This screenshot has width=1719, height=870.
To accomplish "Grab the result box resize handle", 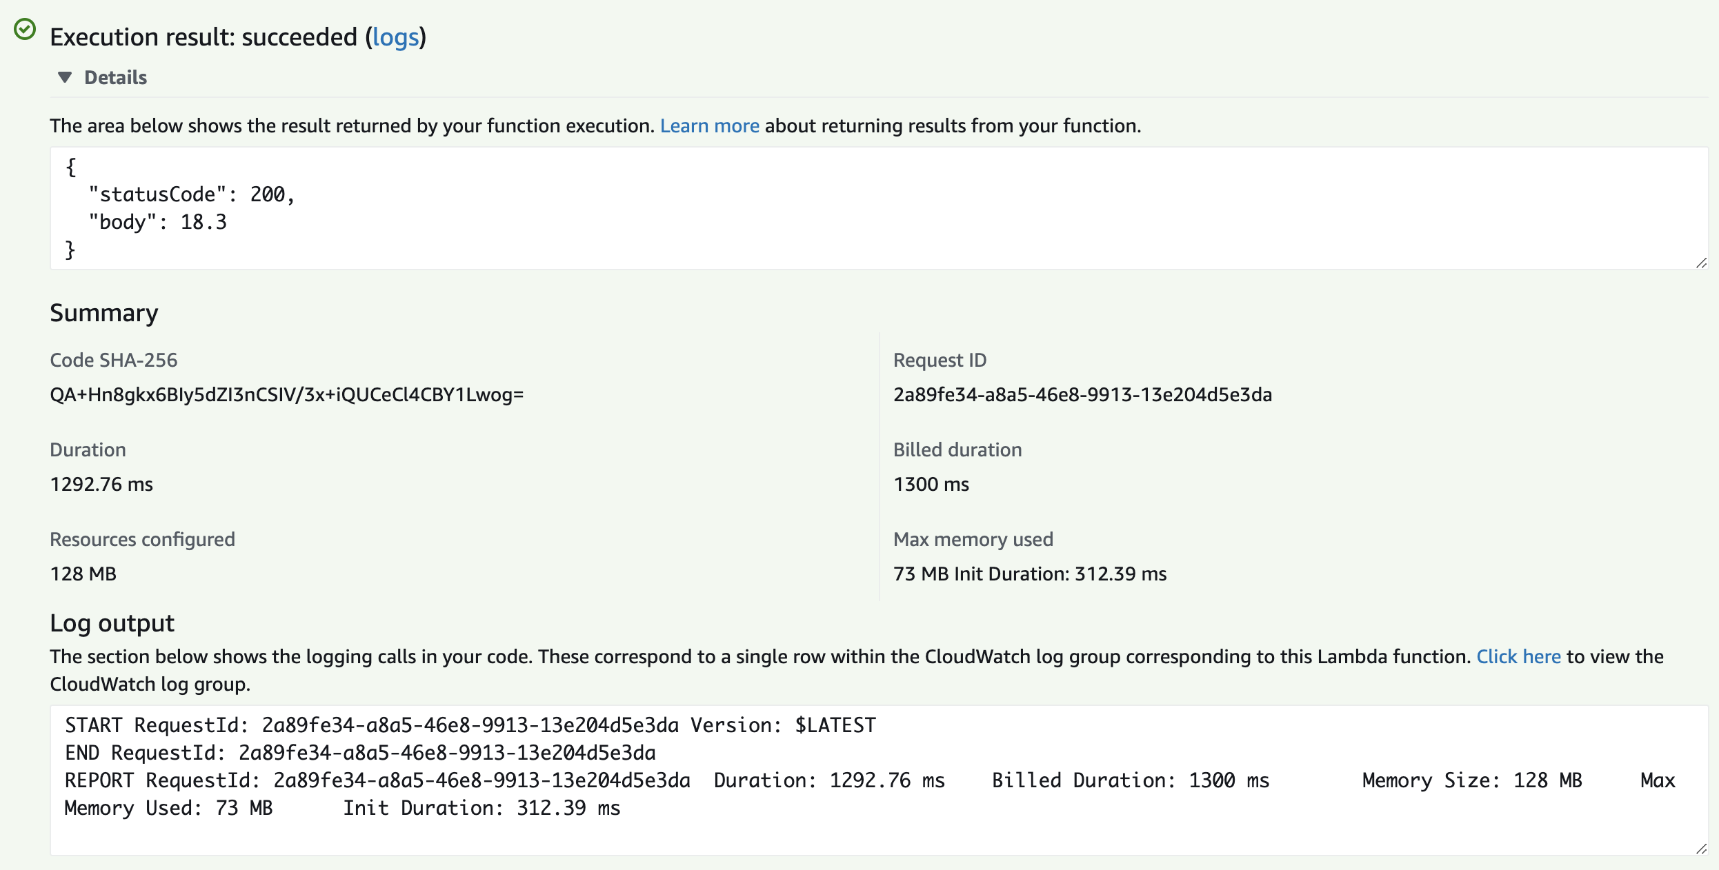I will [x=1701, y=263].
